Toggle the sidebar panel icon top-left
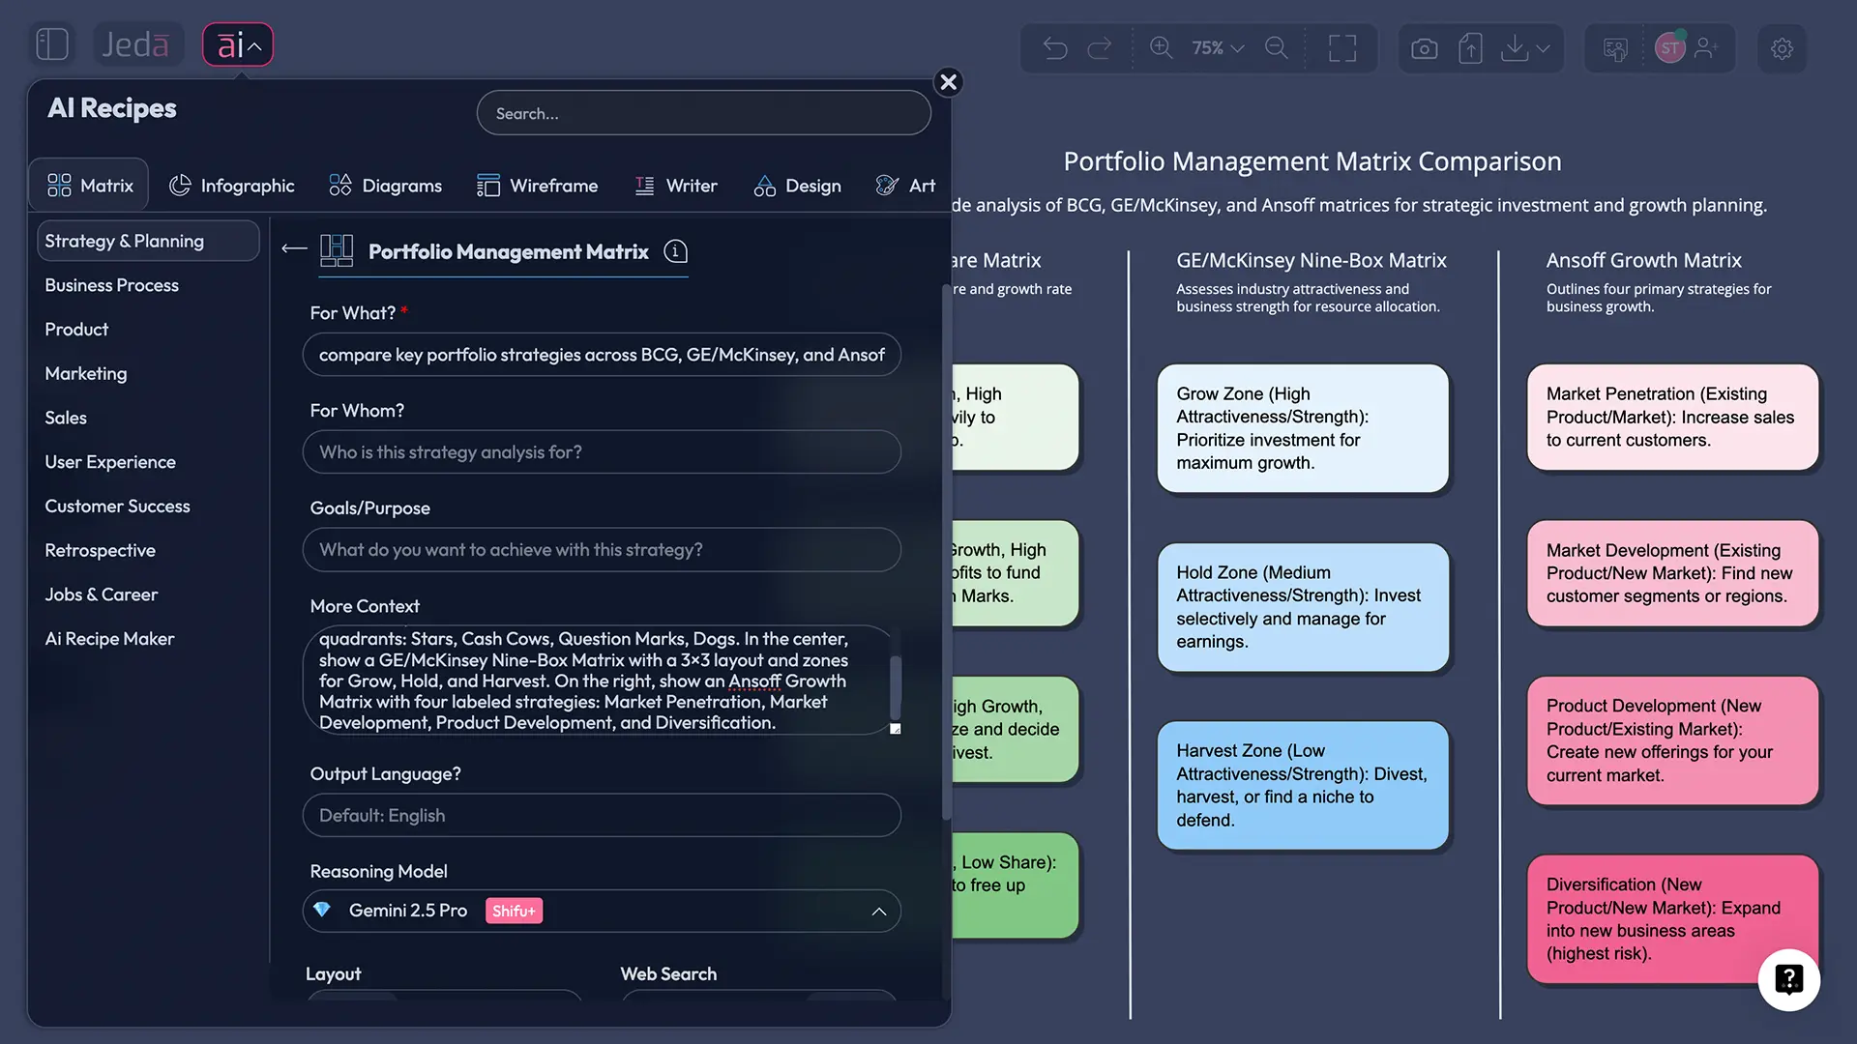The height and width of the screenshot is (1044, 1857). click(x=52, y=43)
